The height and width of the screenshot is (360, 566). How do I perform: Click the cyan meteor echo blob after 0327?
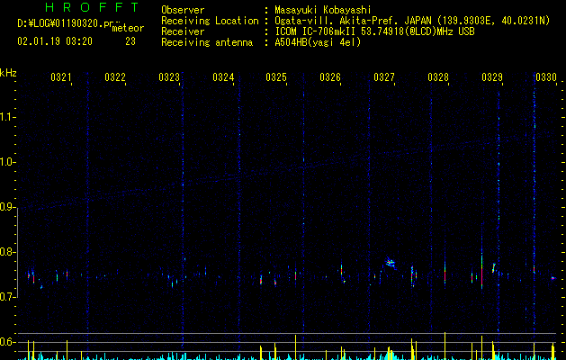390,263
